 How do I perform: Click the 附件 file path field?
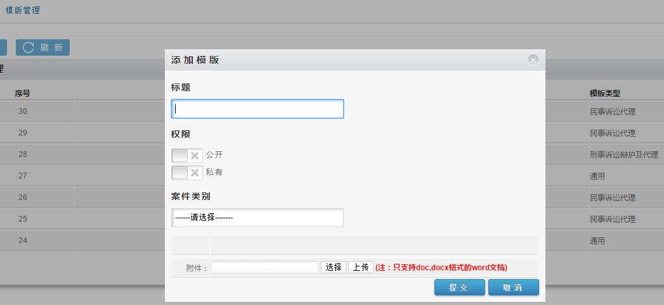265,268
